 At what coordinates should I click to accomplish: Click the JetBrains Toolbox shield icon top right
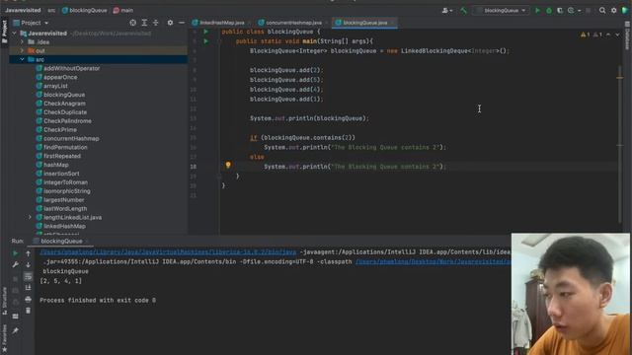tap(625, 11)
